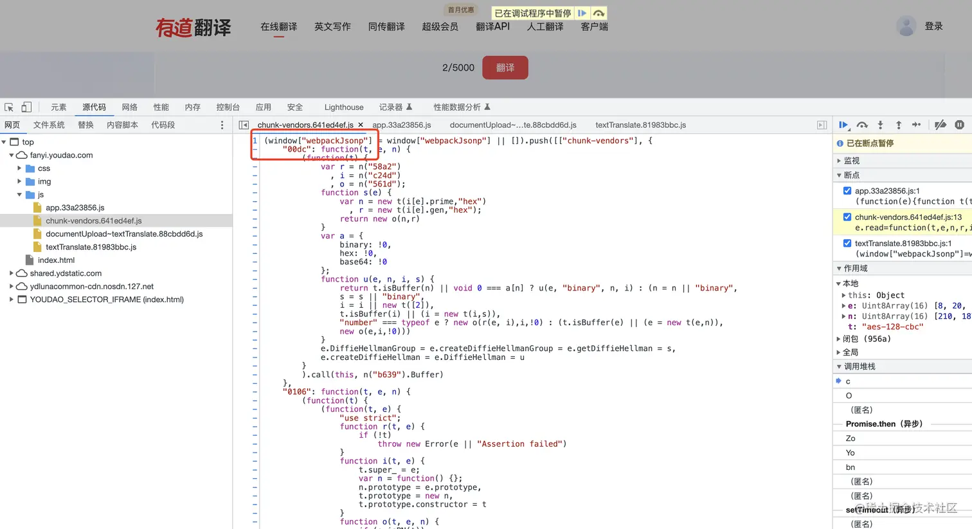Collapse the top frame tree node
Viewport: 972px width, 529px height.
coord(4,142)
